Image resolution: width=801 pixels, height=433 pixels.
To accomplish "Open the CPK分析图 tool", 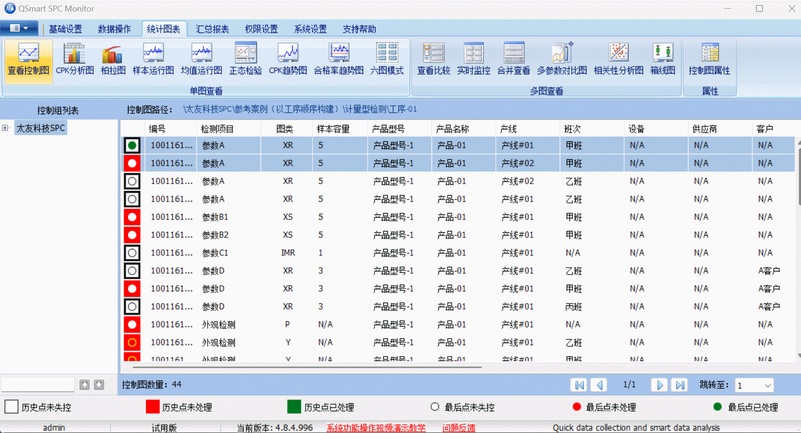I will [x=74, y=59].
